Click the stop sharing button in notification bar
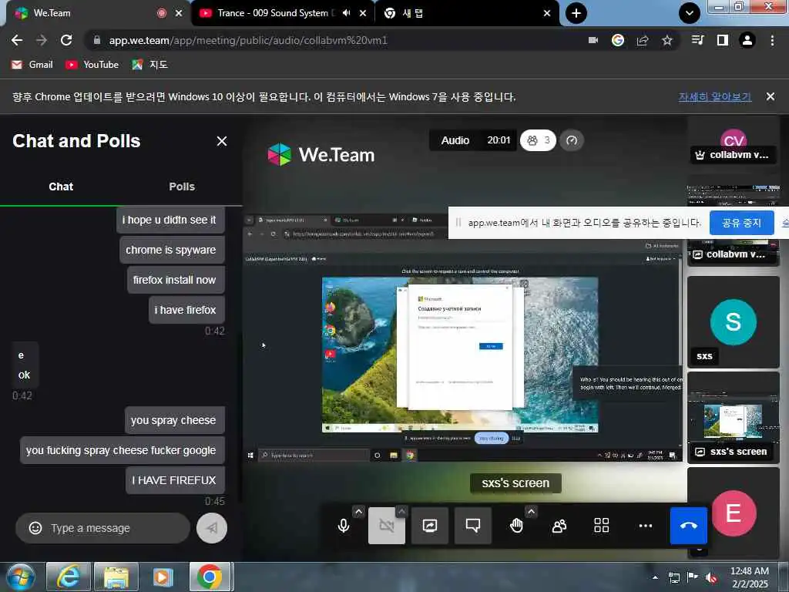 [741, 223]
